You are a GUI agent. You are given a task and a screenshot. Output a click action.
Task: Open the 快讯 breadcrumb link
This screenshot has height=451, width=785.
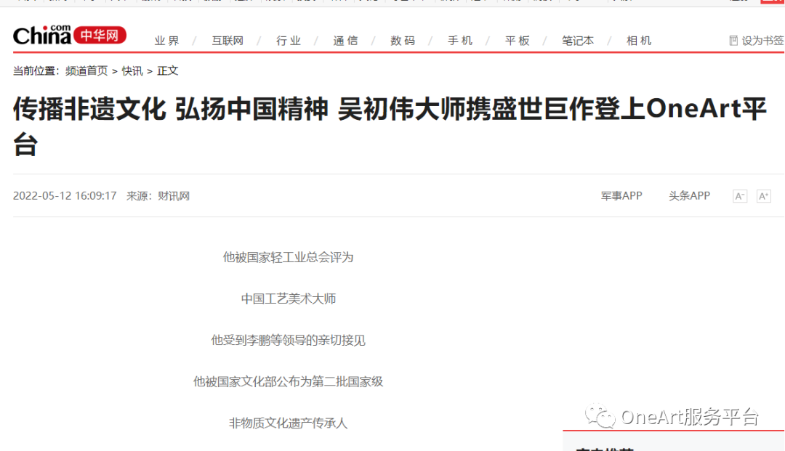point(132,71)
